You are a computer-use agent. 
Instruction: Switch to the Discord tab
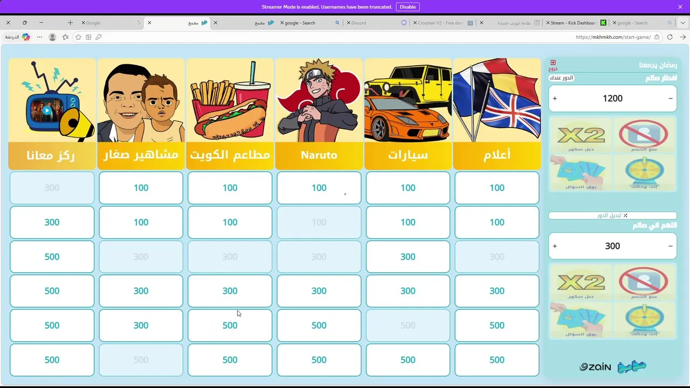(377, 23)
